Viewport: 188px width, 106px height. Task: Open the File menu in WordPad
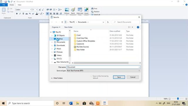[4, 5]
